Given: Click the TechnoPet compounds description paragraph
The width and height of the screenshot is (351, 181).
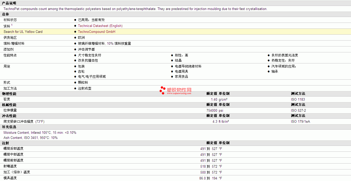Looking at the screenshot, I should [135, 9].
